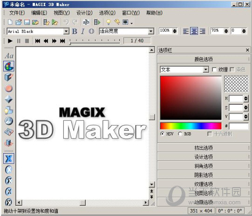Open the 文件(F) menu
This screenshot has width=252, height=216.
pos(17,13)
